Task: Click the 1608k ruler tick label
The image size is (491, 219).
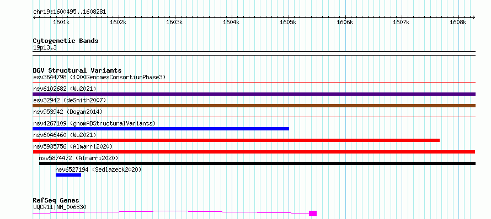Action: [x=458, y=23]
